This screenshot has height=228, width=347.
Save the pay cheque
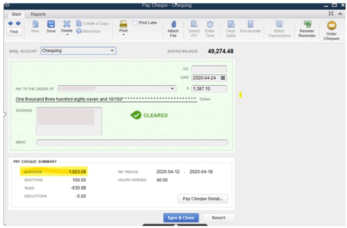point(51,26)
